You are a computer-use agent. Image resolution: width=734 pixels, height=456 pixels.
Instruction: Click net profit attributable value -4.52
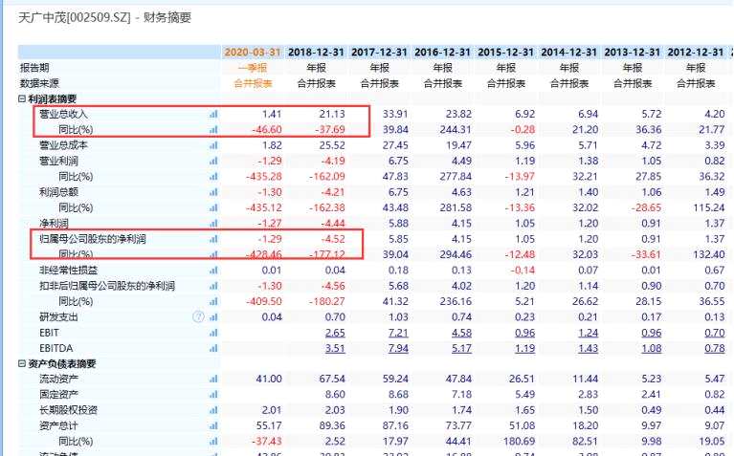coord(333,239)
